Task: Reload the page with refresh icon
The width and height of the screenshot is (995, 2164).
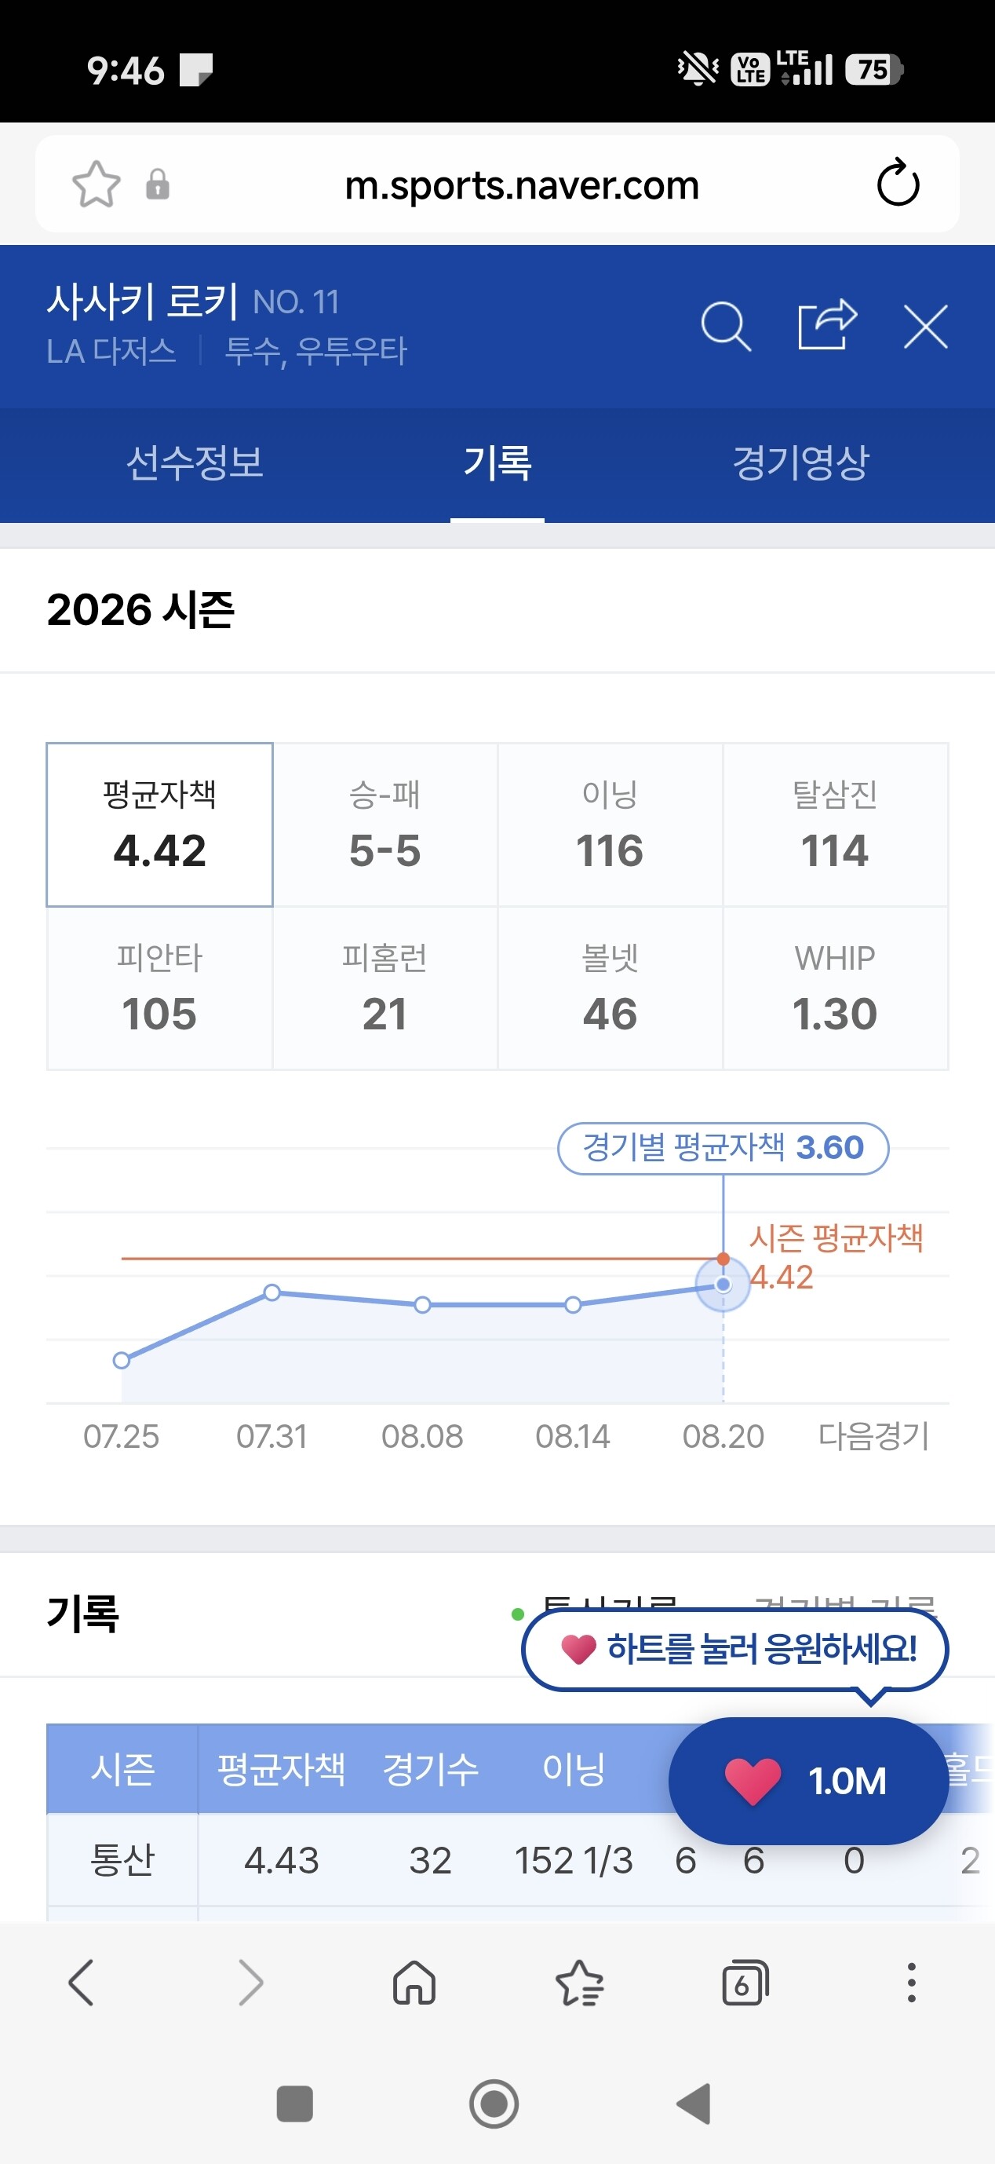Action: 898,182
